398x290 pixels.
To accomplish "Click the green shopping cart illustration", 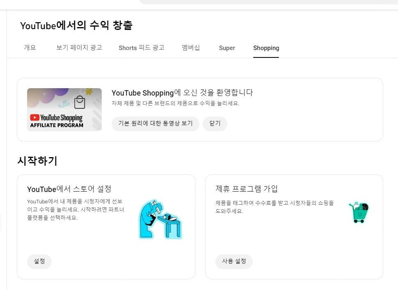I will click(359, 212).
